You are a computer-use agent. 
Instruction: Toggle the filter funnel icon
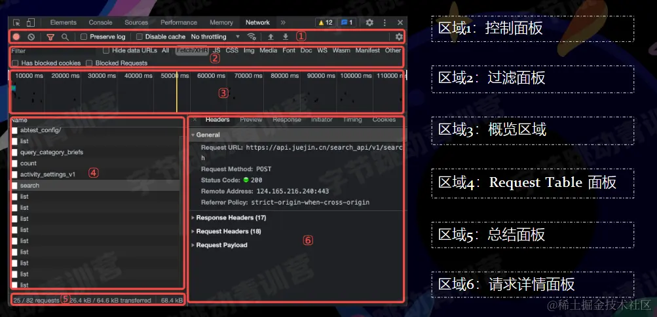click(50, 37)
